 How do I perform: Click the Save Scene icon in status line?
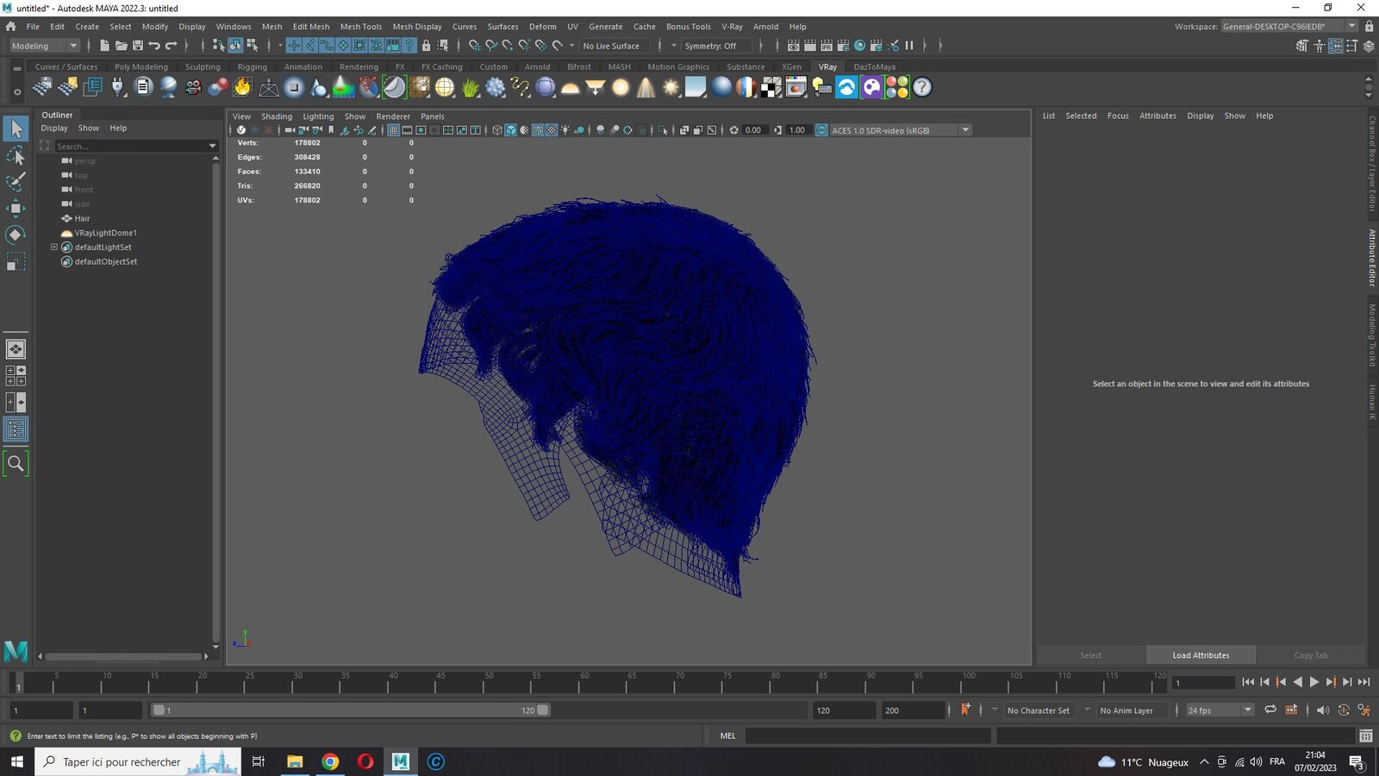tap(137, 46)
